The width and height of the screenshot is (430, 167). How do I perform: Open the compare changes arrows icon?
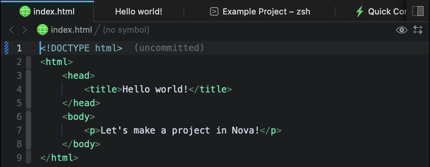(x=418, y=30)
